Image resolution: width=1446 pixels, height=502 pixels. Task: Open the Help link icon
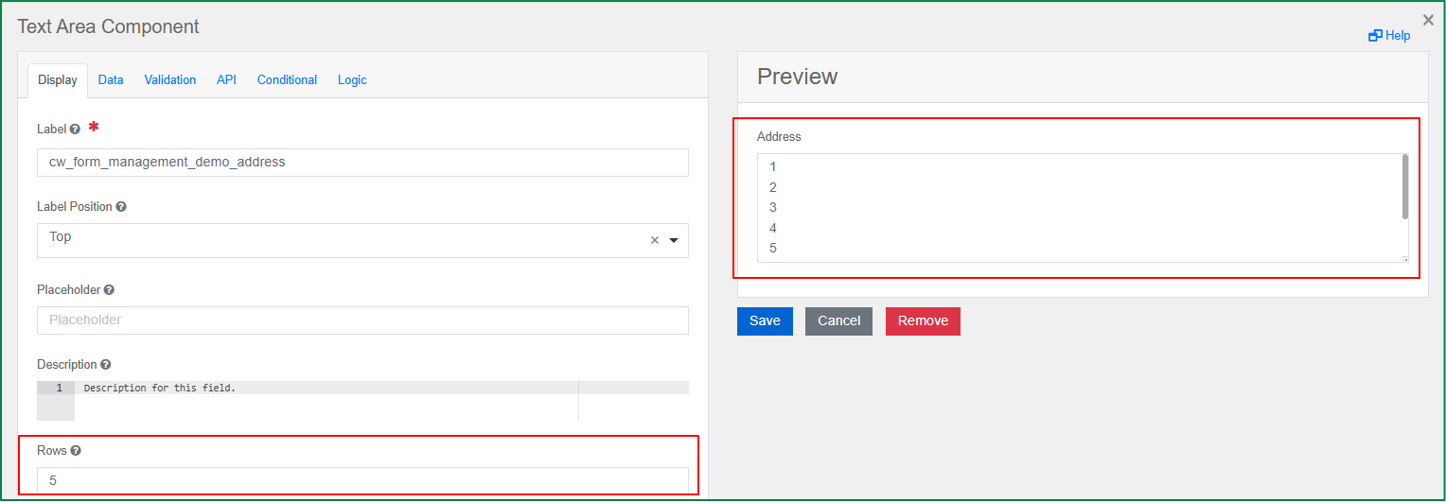click(x=1375, y=36)
